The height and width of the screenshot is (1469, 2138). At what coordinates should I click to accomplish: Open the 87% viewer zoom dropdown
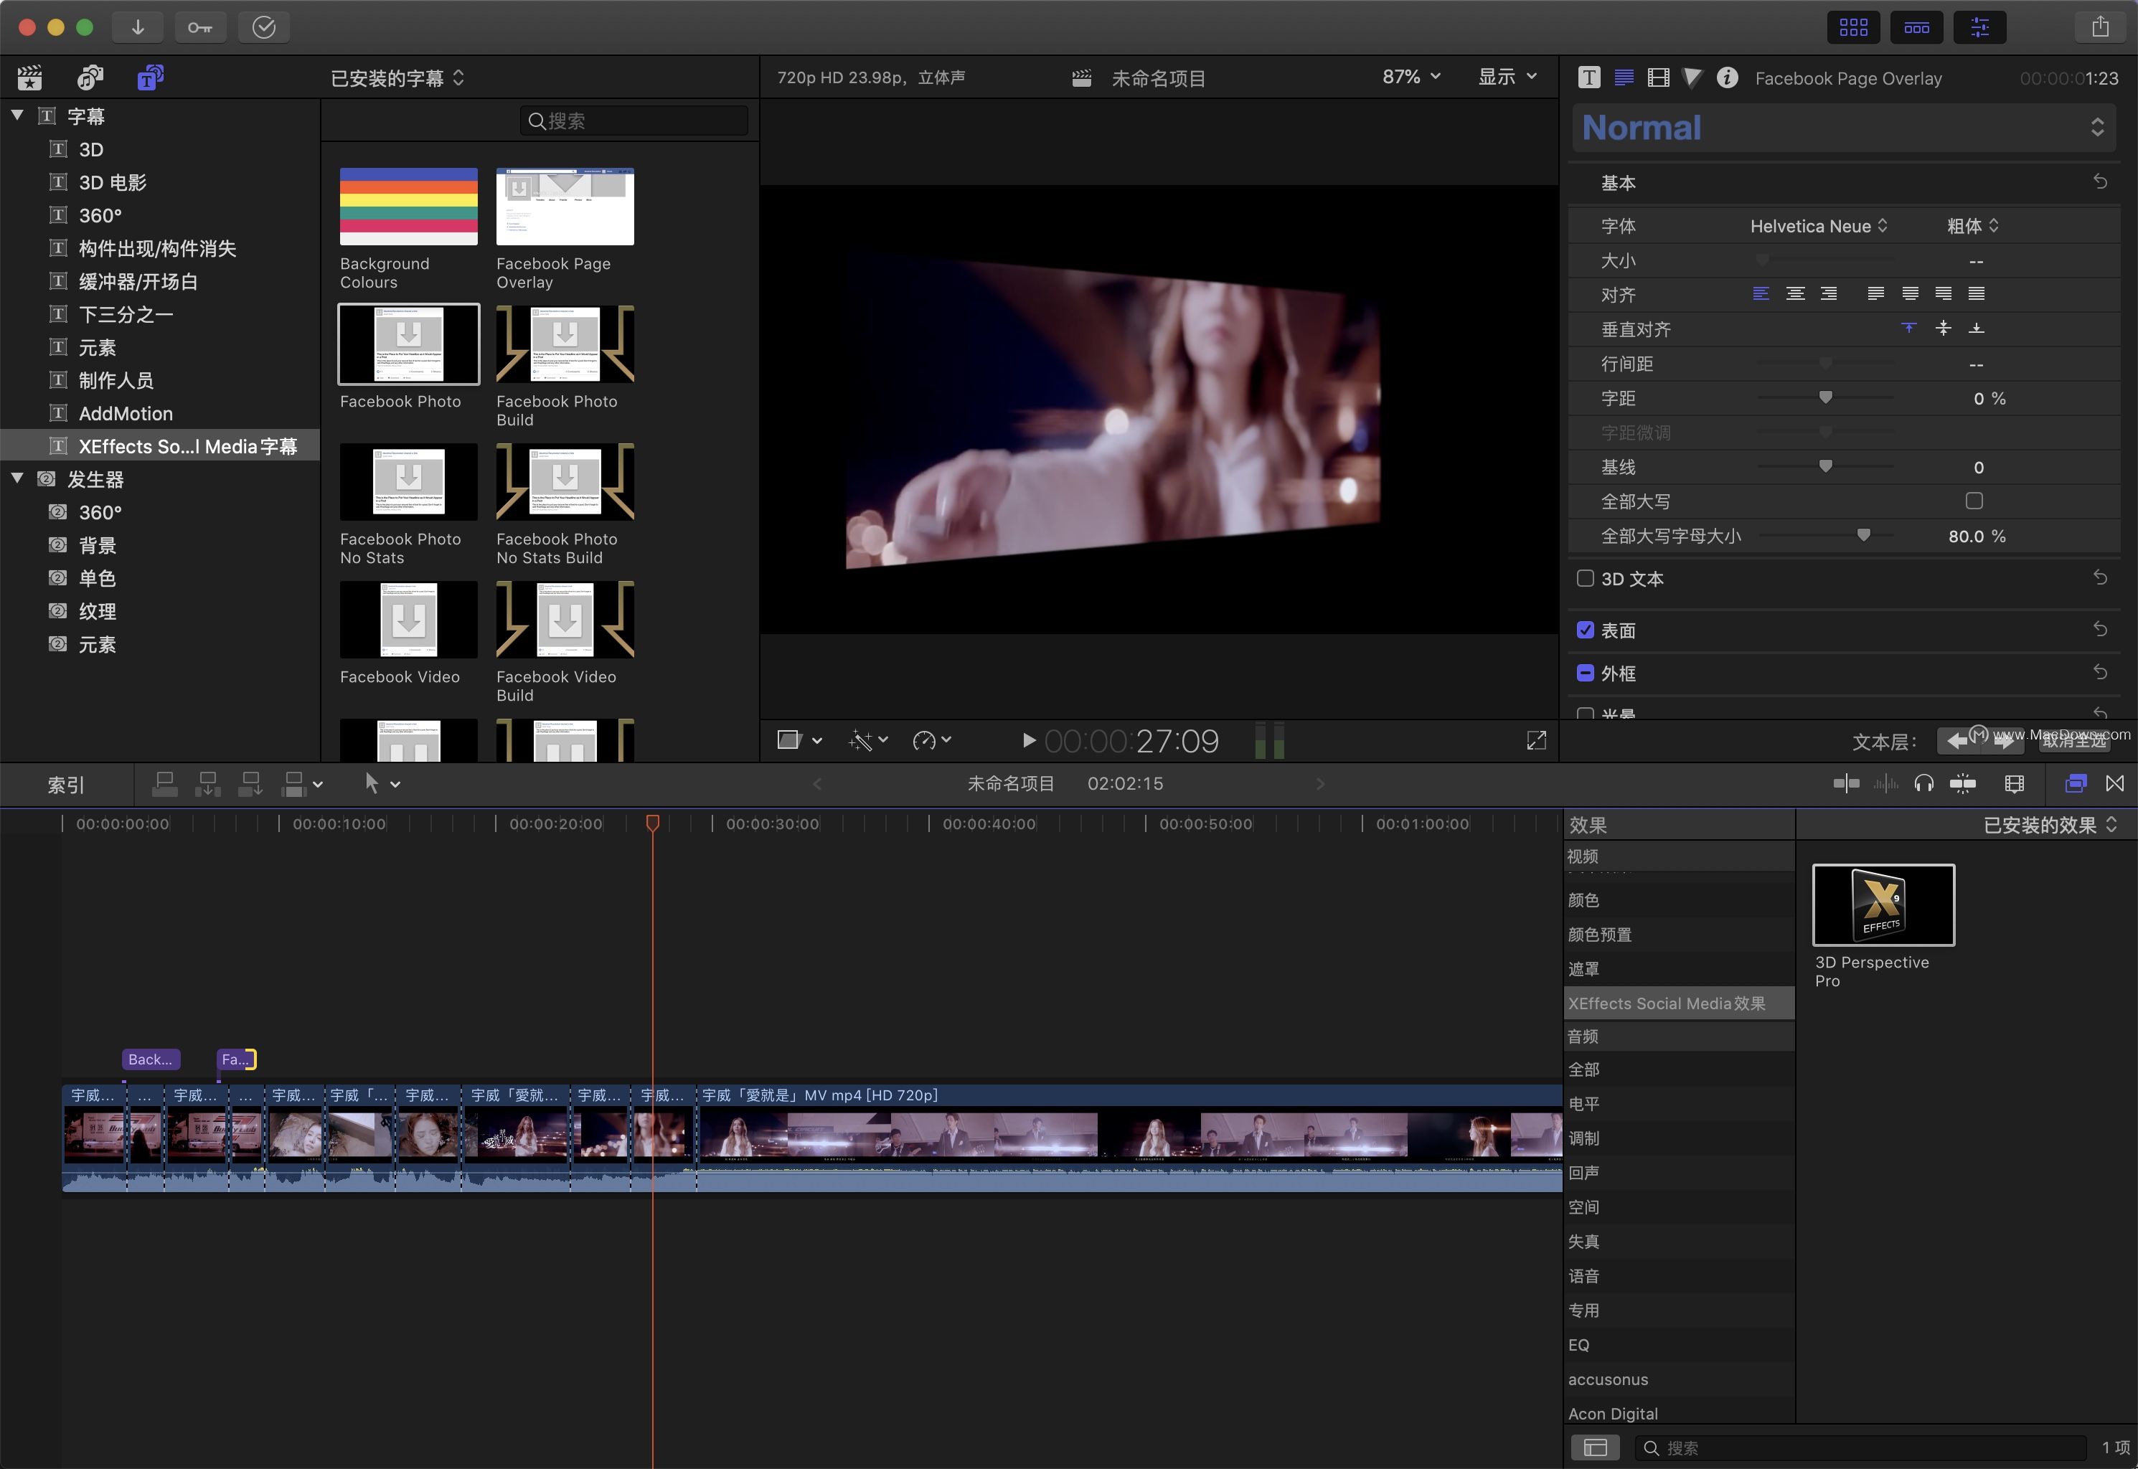pyautogui.click(x=1410, y=77)
